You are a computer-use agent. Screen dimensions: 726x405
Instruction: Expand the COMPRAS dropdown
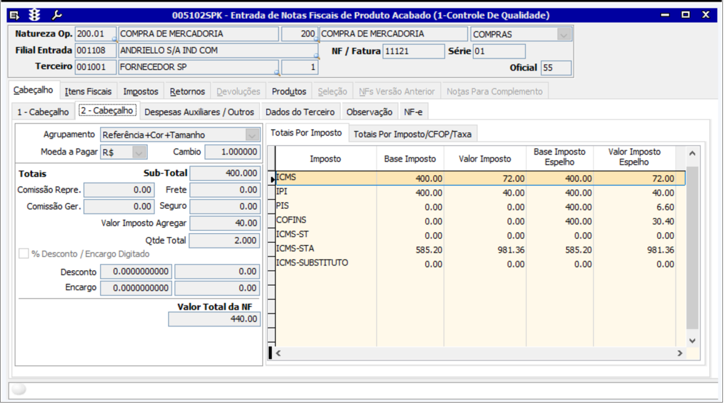click(563, 35)
